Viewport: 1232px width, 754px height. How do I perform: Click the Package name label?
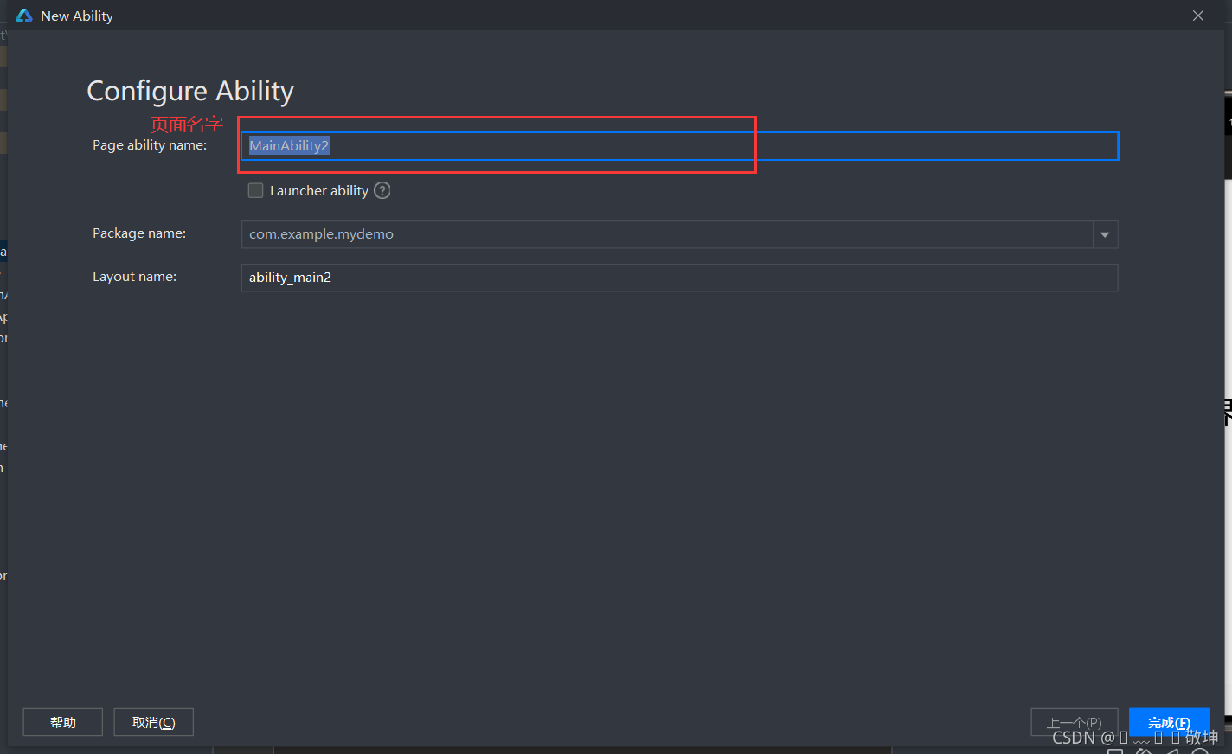139,233
